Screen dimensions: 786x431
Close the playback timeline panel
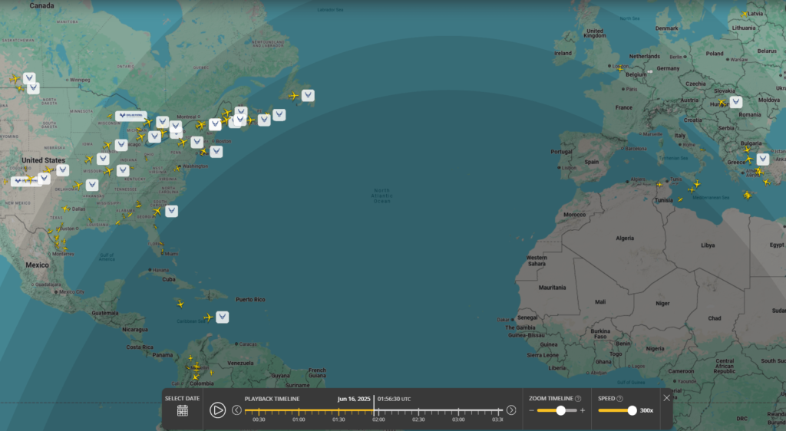click(x=667, y=398)
